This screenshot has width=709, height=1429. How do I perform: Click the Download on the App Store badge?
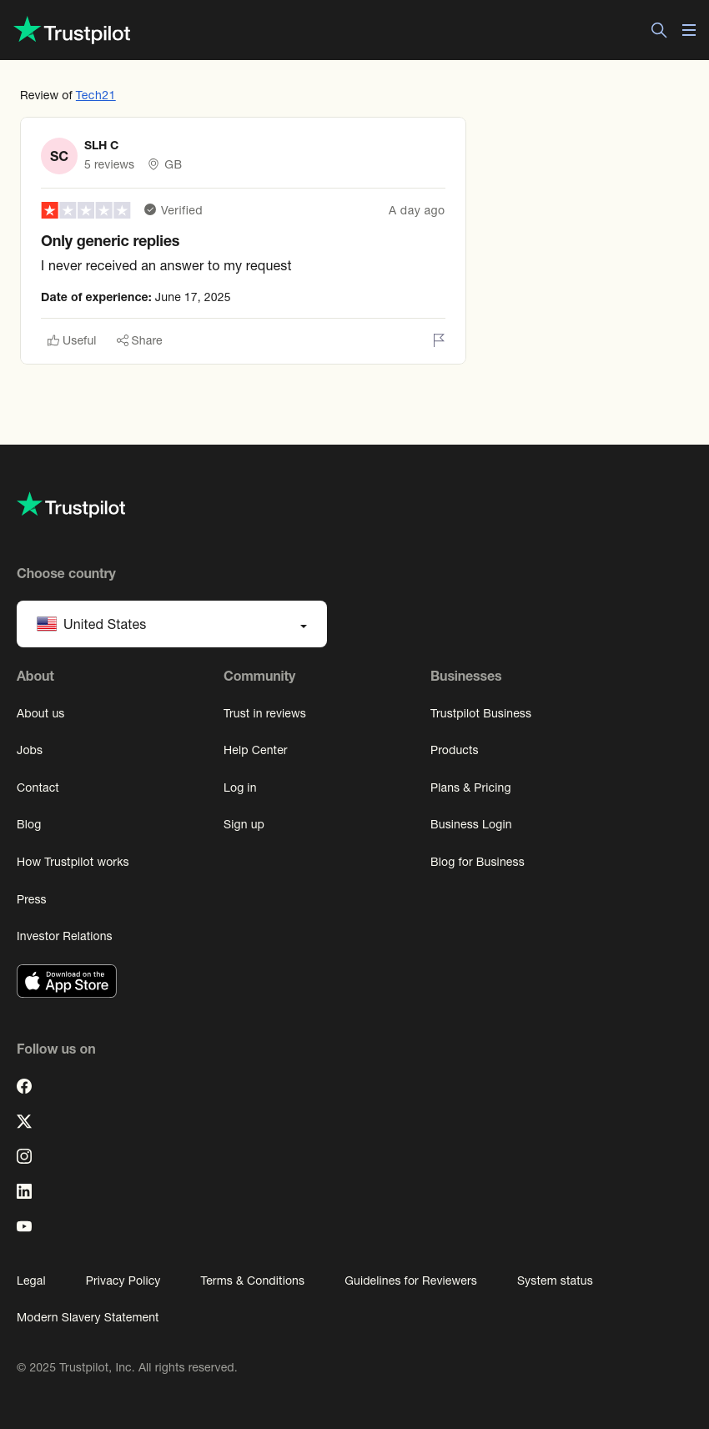click(x=67, y=981)
